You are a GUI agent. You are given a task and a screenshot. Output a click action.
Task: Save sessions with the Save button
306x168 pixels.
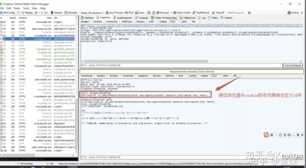tap(140, 13)
